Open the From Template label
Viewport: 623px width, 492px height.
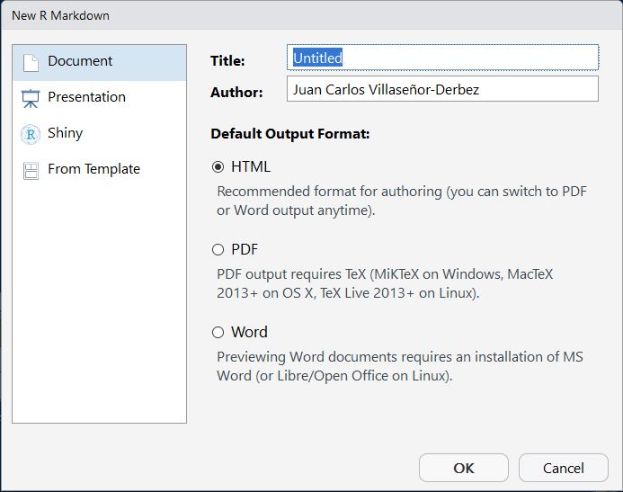point(93,169)
